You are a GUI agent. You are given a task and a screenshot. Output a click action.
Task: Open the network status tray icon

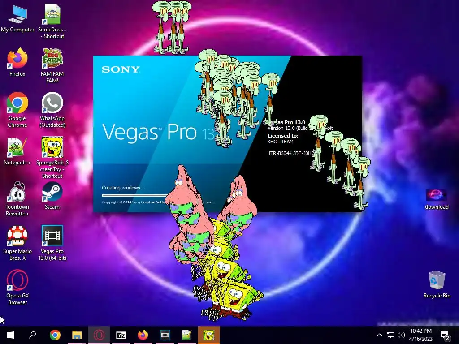[390, 335]
